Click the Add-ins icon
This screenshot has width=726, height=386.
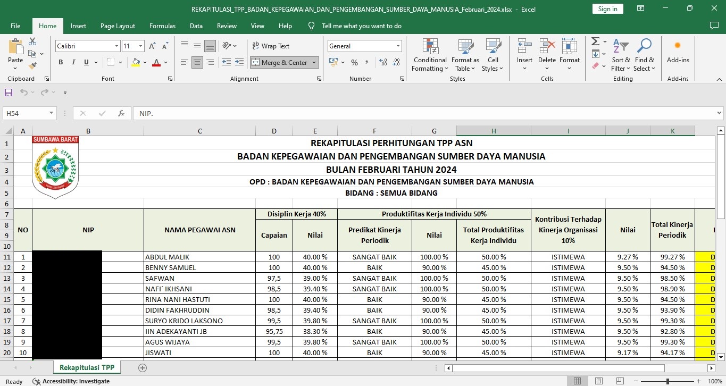click(678, 52)
